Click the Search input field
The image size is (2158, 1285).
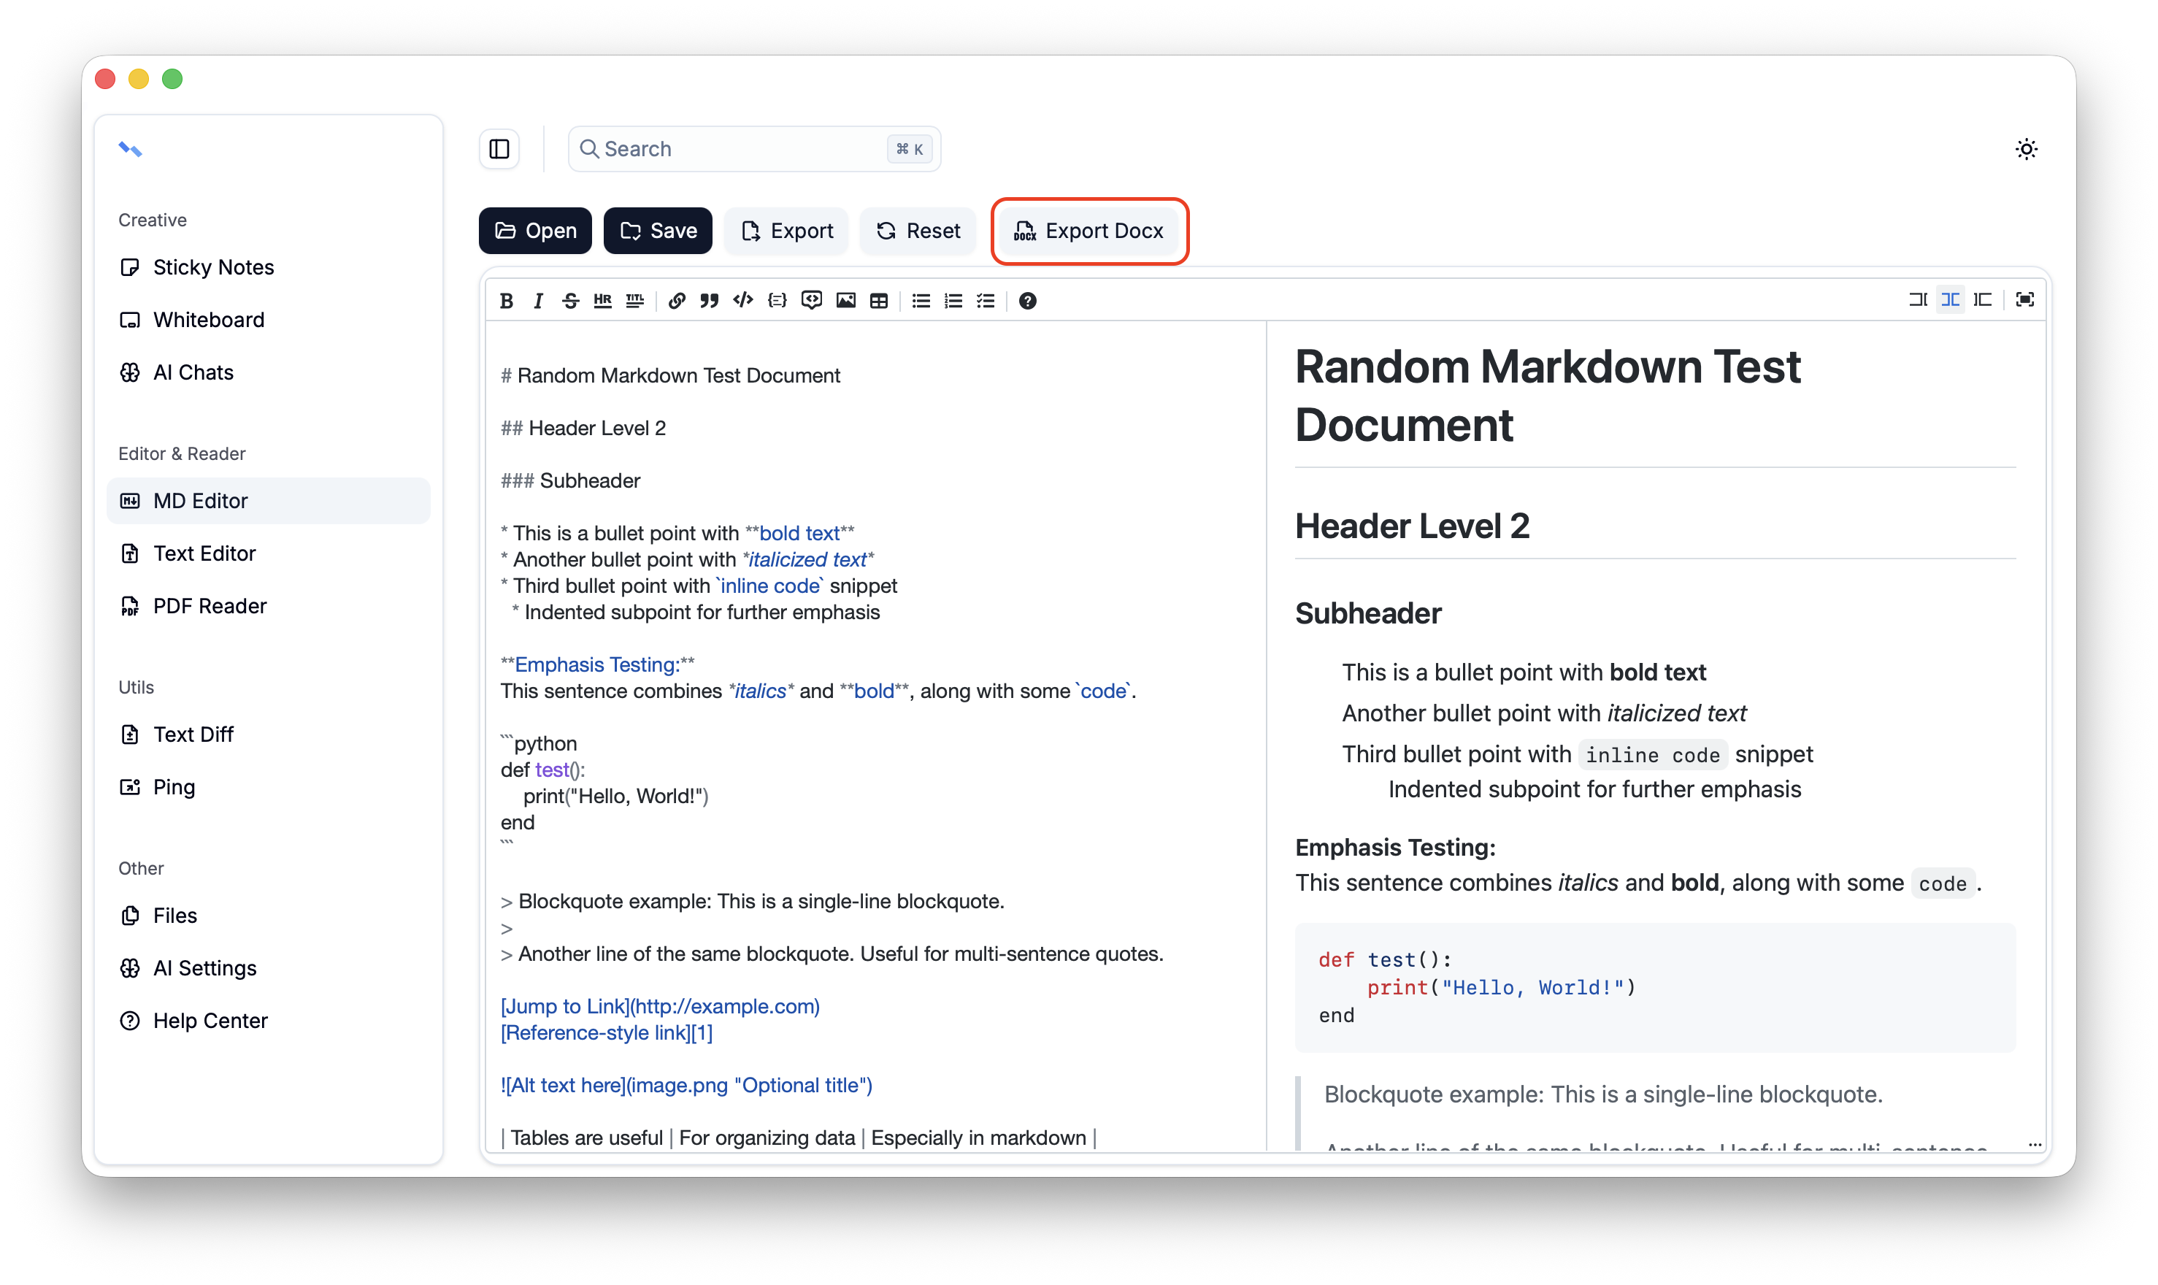745,148
